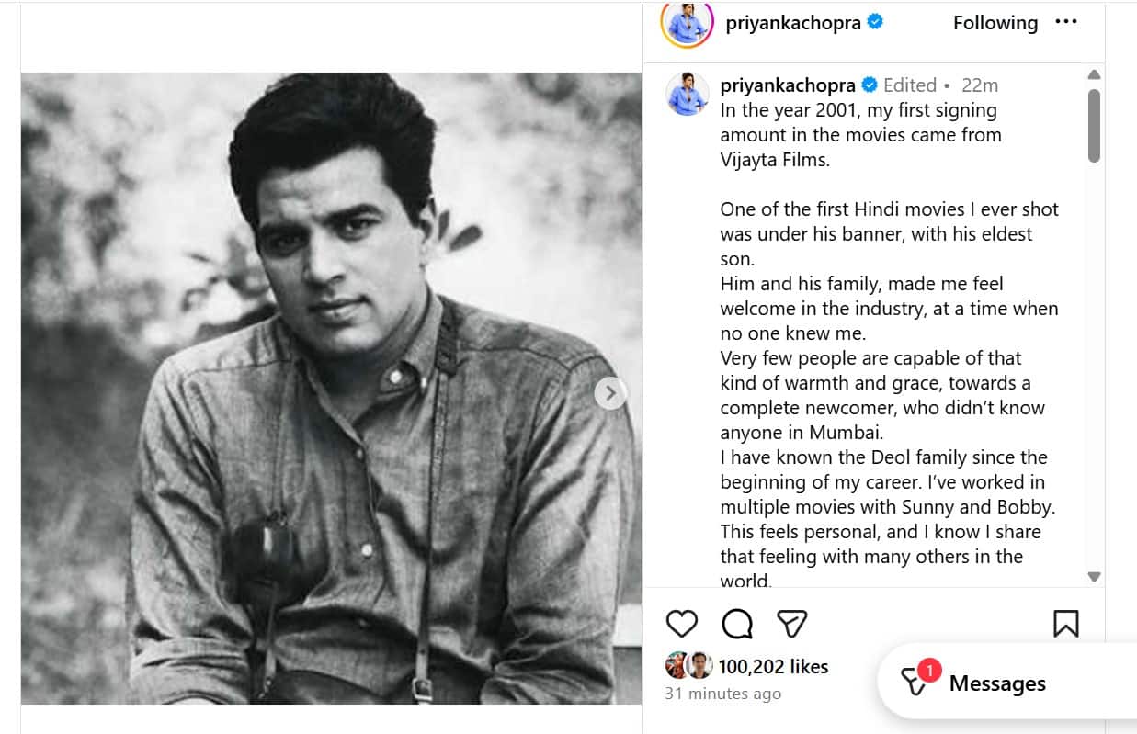Open the Messages floating panel
The width and height of the screenshot is (1137, 734).
coord(997,683)
